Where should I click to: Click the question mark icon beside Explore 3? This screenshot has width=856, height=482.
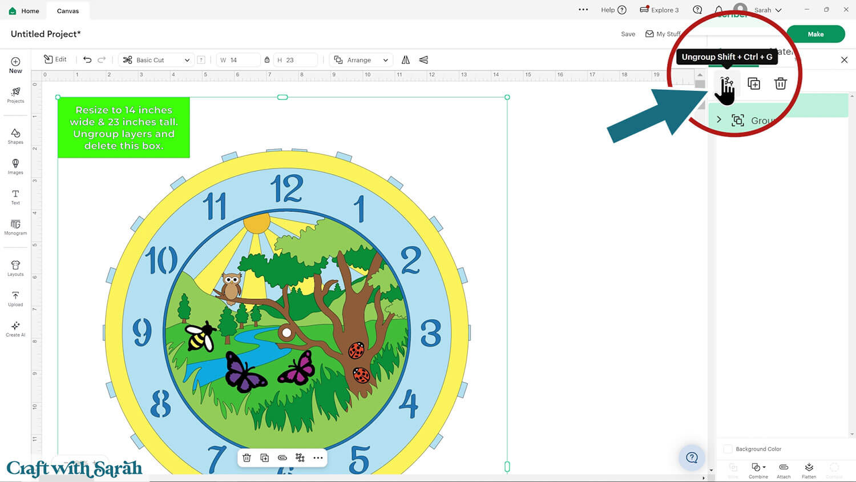pyautogui.click(x=697, y=10)
